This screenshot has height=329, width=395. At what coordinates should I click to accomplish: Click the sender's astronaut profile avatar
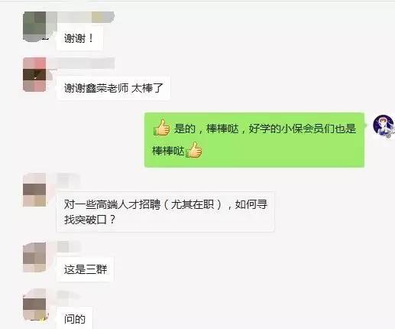(x=383, y=125)
